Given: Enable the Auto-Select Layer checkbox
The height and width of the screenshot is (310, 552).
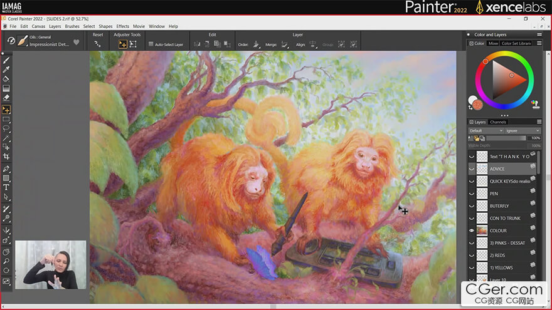Looking at the screenshot, I should point(151,44).
